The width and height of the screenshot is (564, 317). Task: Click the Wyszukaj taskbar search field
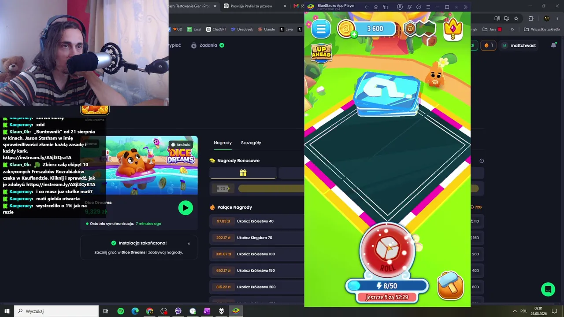[56, 311]
